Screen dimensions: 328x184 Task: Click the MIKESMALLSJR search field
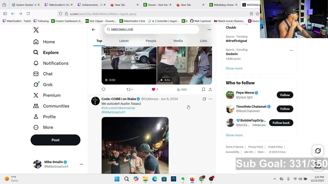152,30
